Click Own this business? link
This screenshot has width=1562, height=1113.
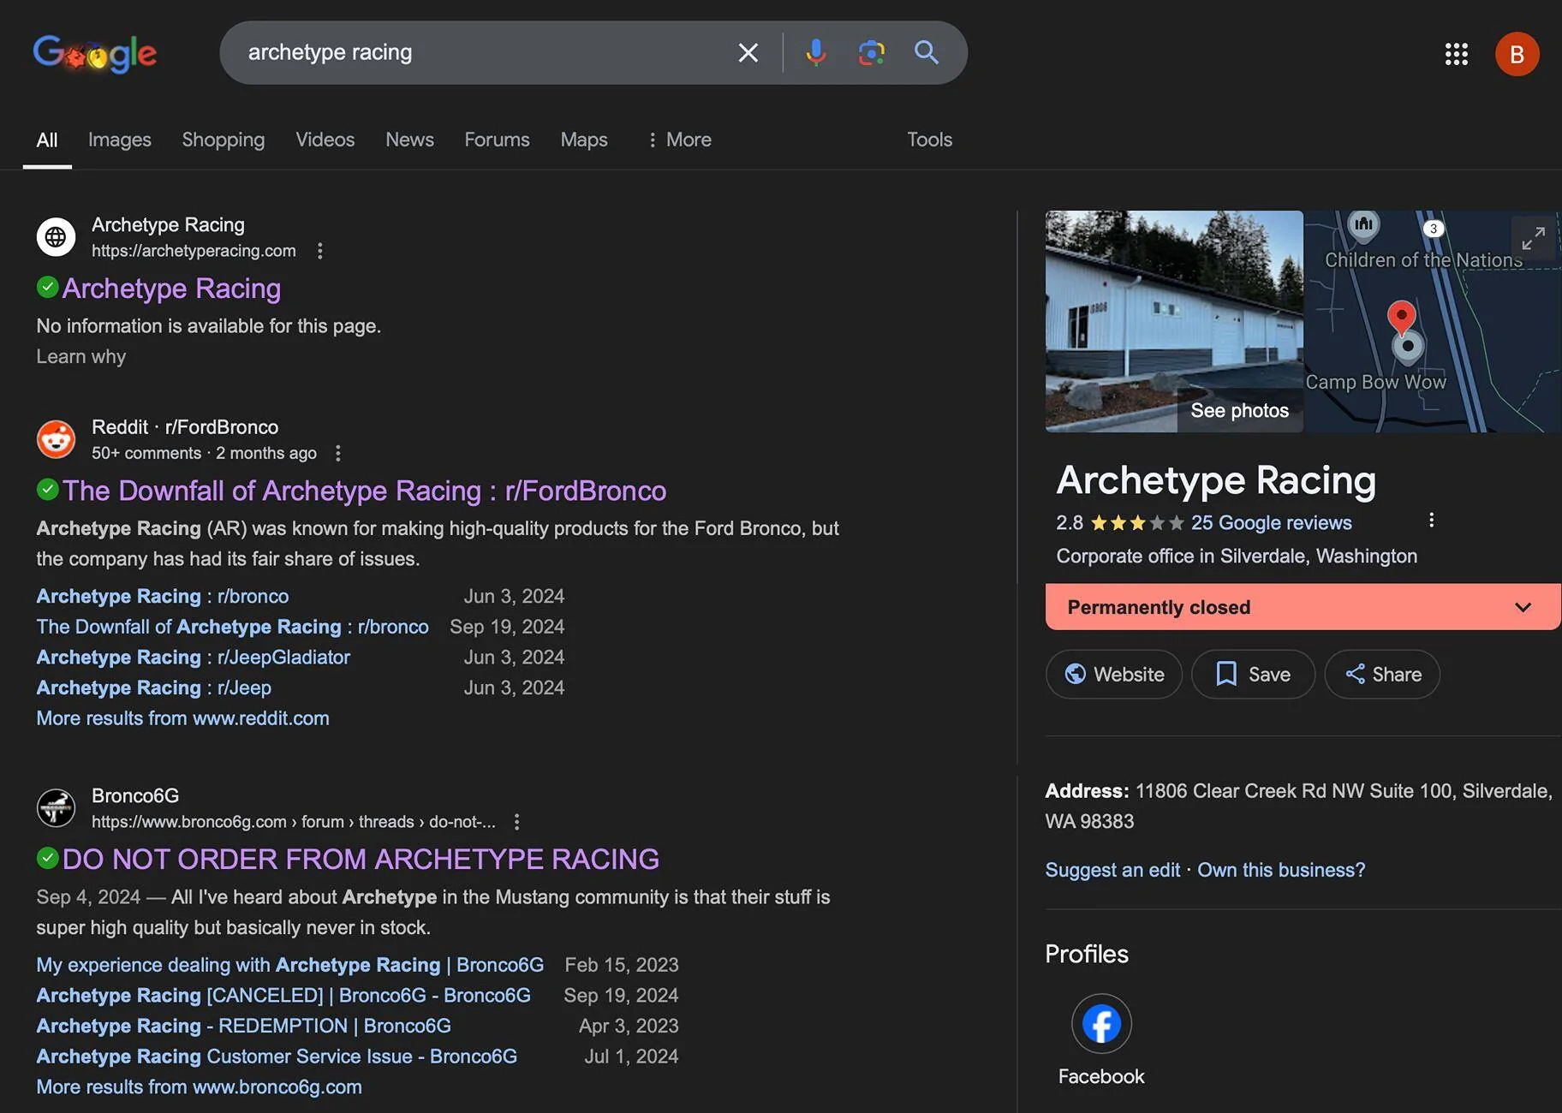pyautogui.click(x=1281, y=870)
